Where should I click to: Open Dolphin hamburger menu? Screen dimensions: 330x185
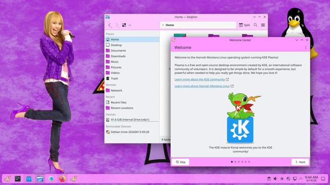point(263,25)
